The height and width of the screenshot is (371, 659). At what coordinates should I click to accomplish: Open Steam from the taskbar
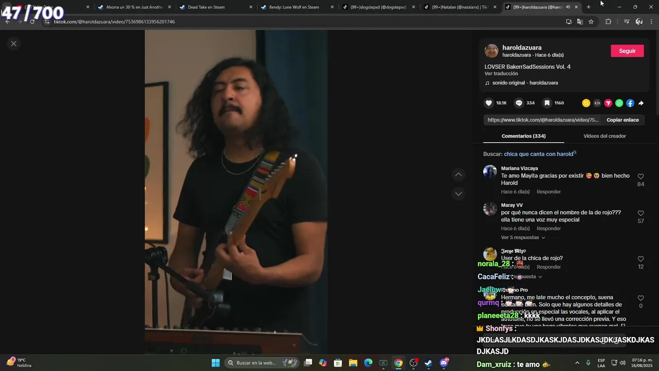point(428,363)
